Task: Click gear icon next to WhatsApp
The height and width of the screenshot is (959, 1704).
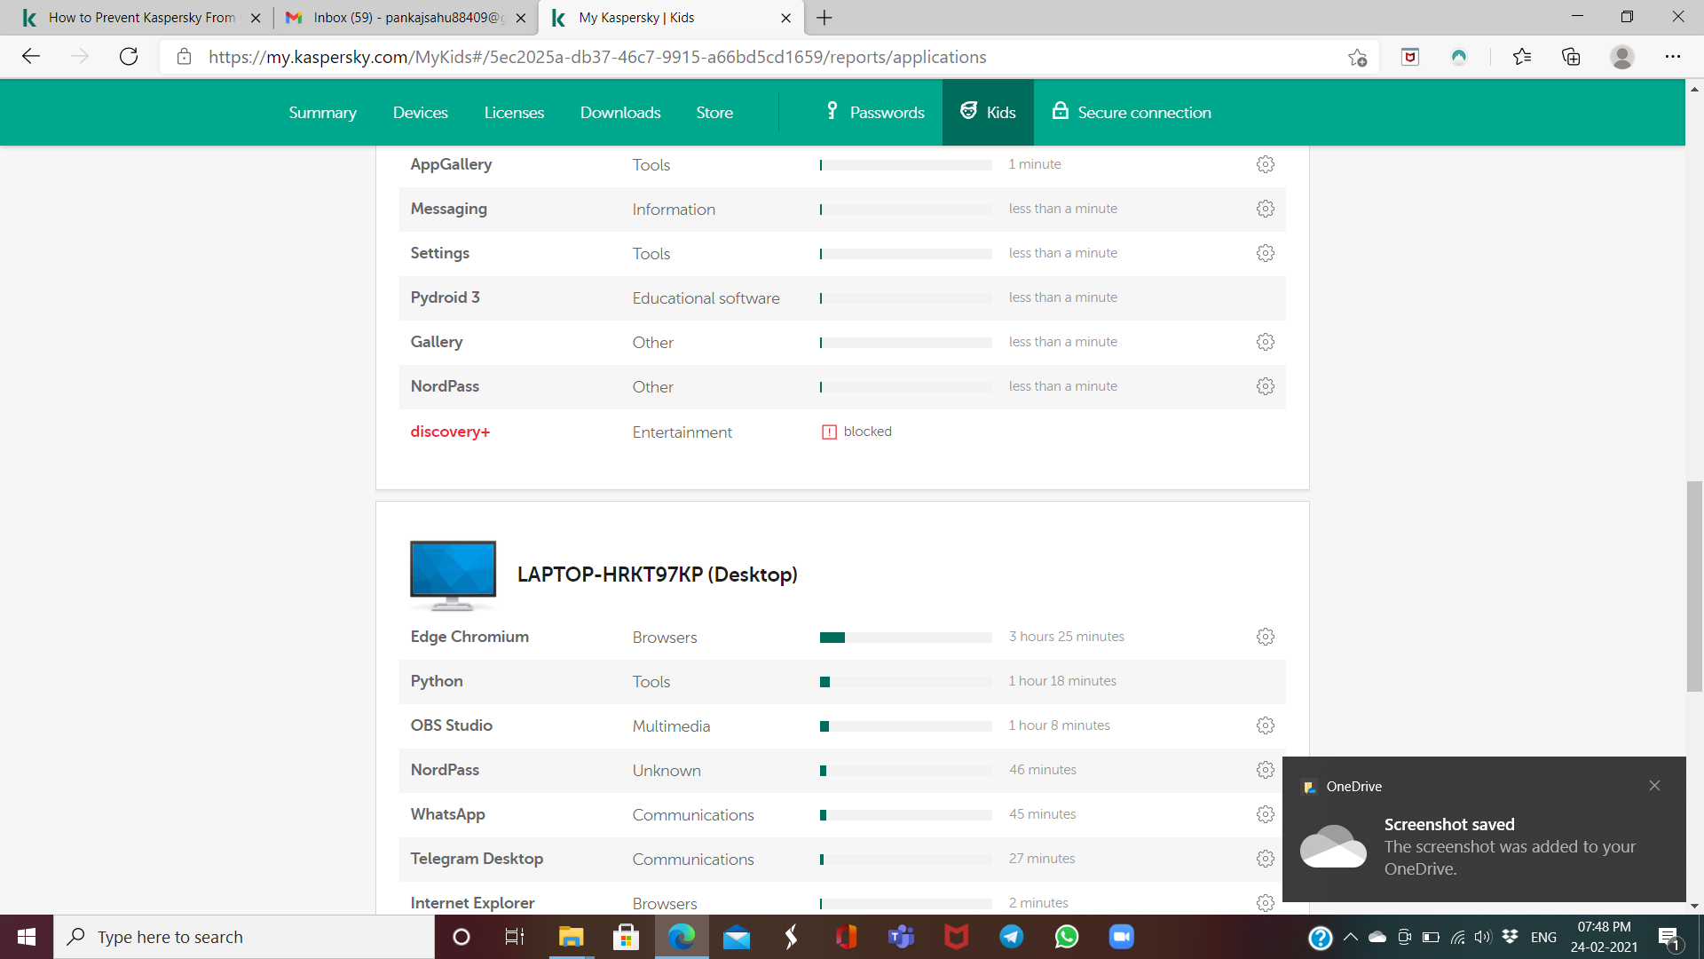Action: click(x=1265, y=814)
